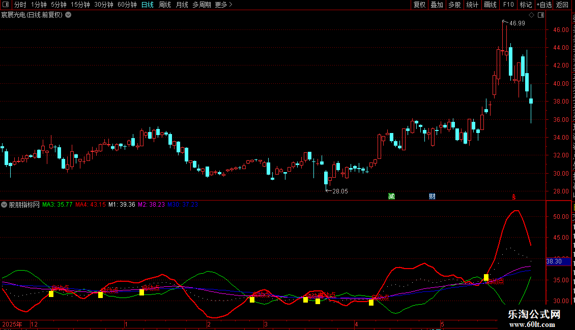Switch to 分时 intraday view
Image resolution: width=575 pixels, height=330 pixels.
click(x=20, y=5)
